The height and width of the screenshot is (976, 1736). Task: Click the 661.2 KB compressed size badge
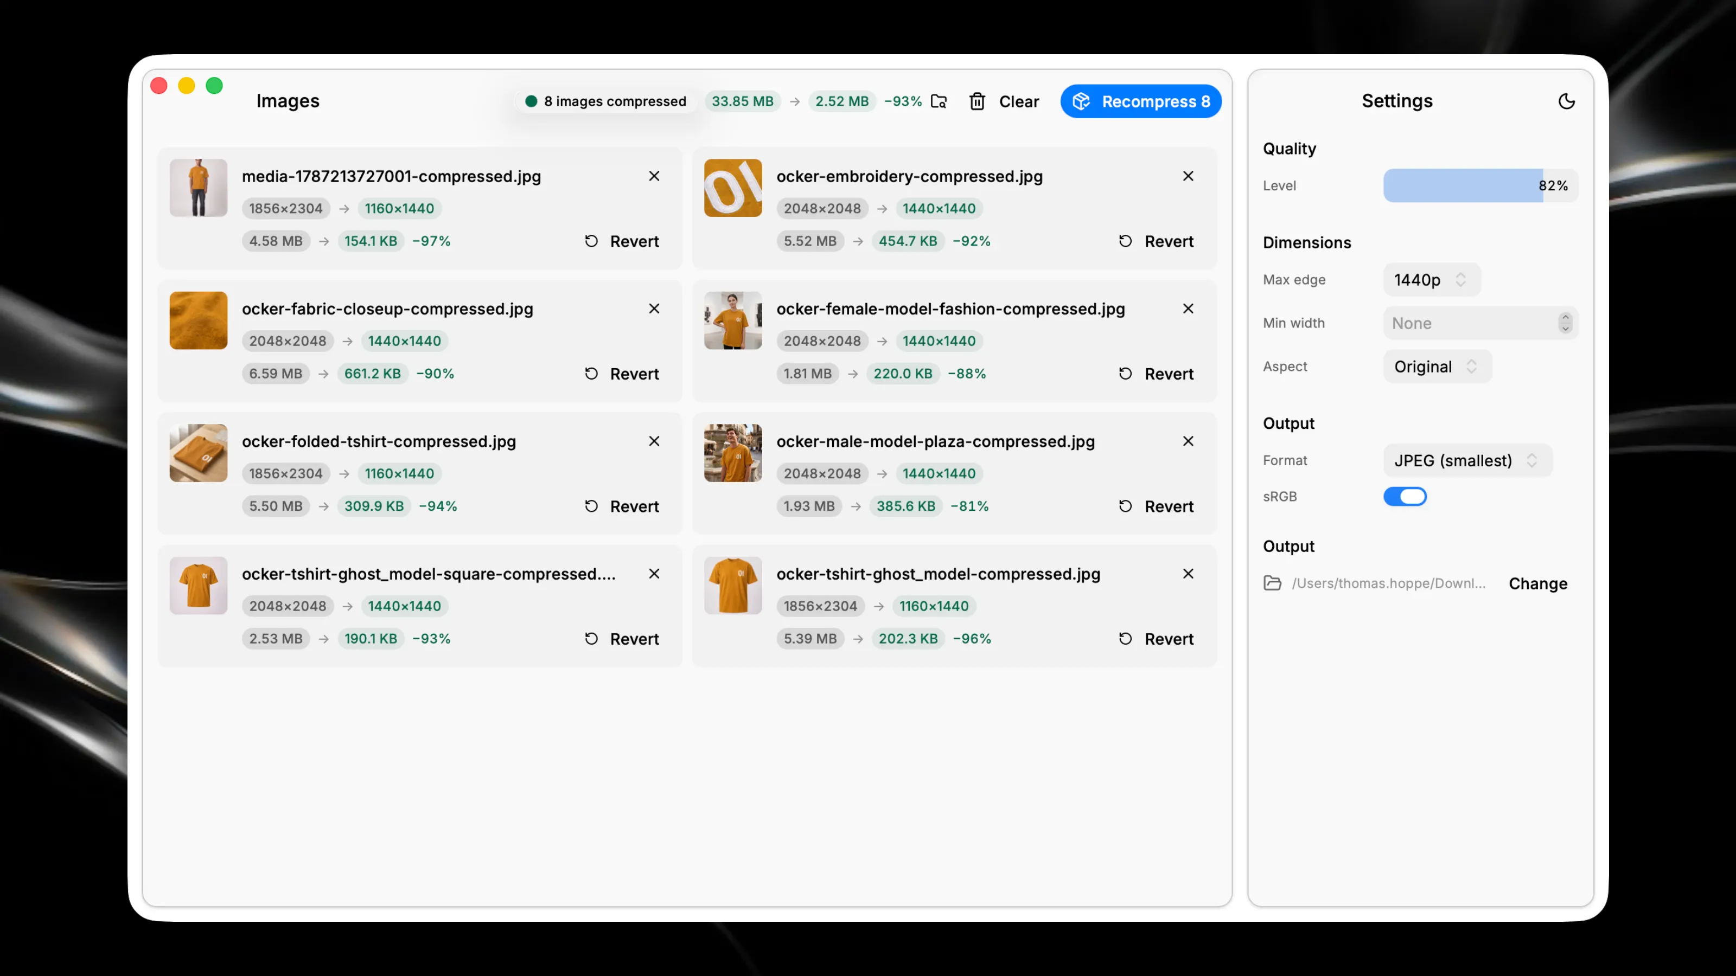(372, 374)
